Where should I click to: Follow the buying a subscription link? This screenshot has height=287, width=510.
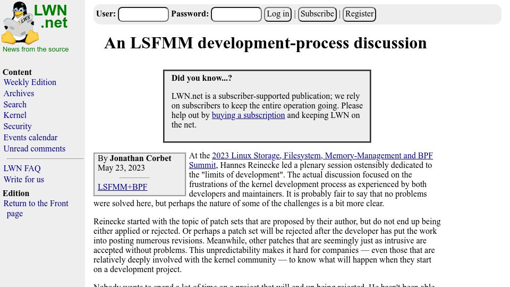(x=248, y=115)
